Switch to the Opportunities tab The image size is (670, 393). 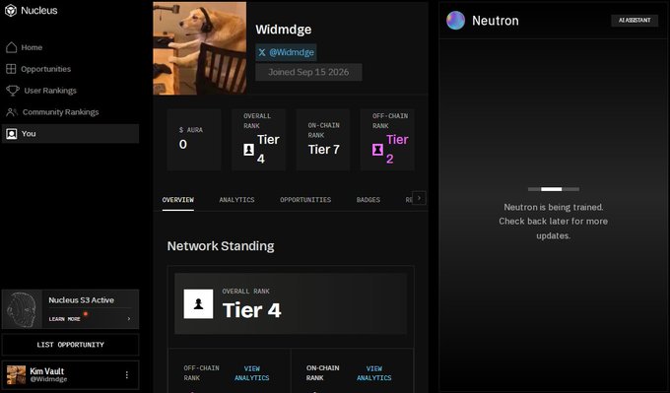[305, 200]
